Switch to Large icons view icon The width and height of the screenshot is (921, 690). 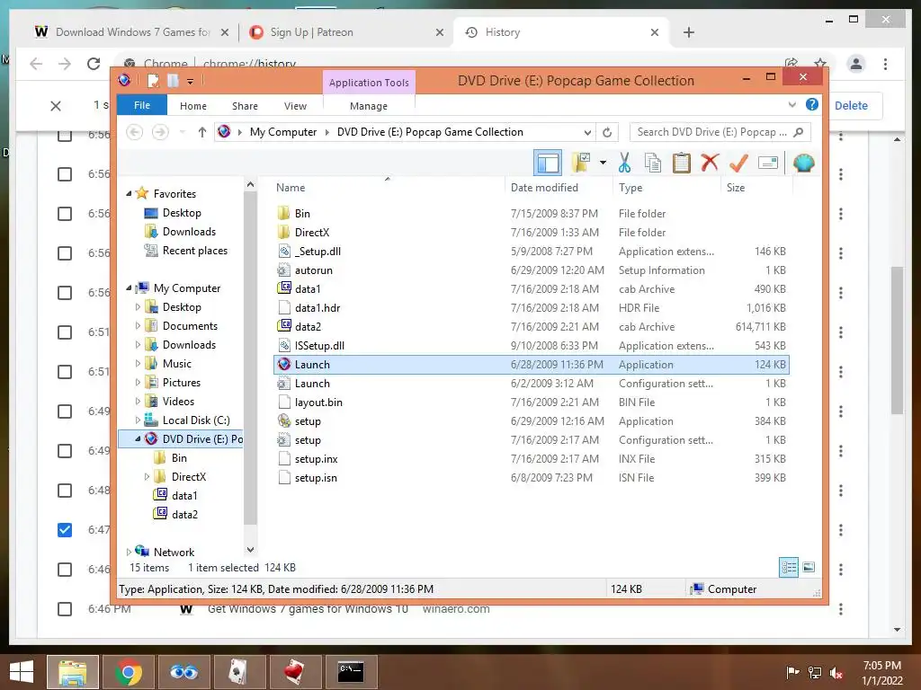809,568
